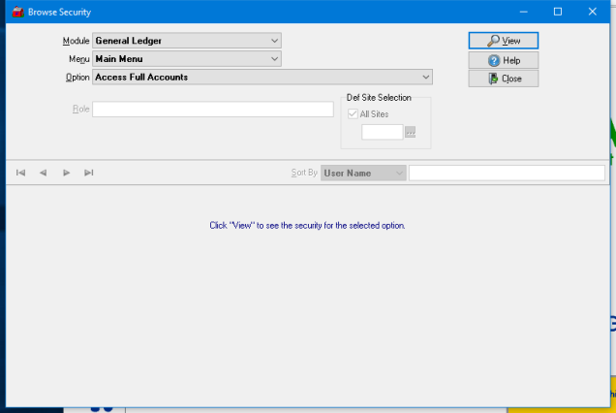The height and width of the screenshot is (413, 616).
Task: Open the Menu dropdown showing Main Menu
Action: (x=275, y=59)
